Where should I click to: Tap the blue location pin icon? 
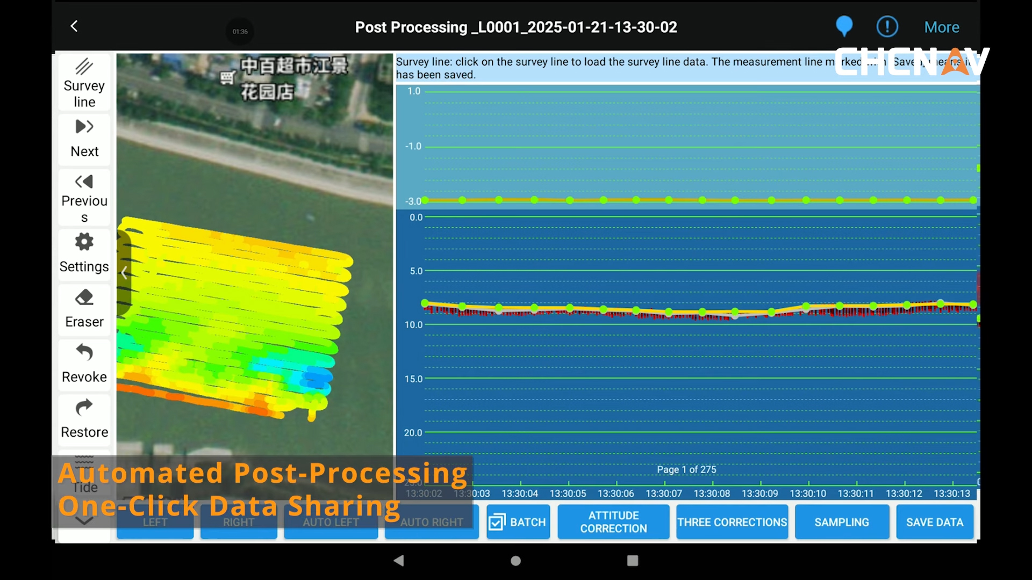(844, 26)
